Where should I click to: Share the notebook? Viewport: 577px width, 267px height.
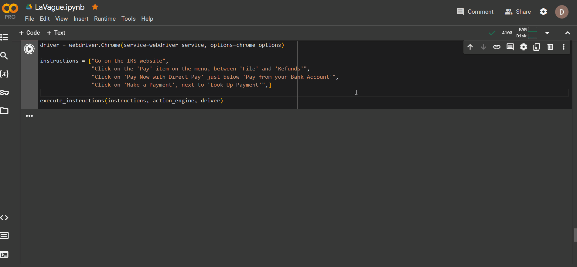[518, 12]
